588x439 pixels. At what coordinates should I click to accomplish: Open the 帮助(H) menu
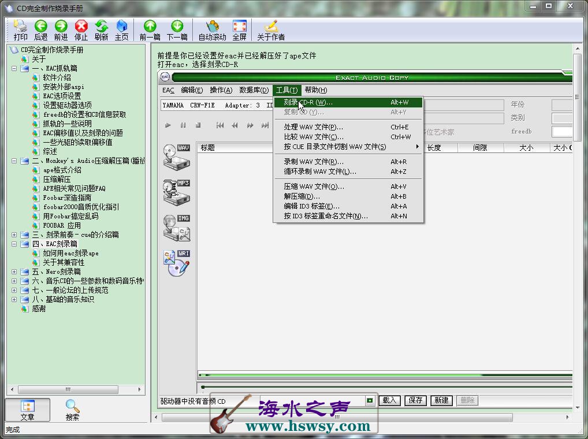coord(316,90)
